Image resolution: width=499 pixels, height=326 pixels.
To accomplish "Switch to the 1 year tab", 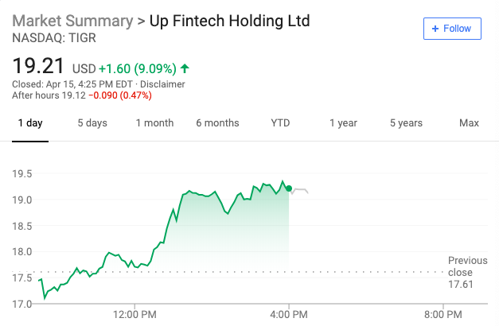I will (343, 123).
